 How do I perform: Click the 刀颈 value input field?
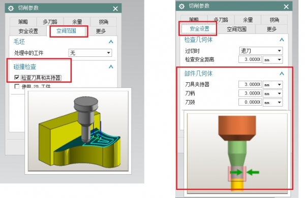point(250,102)
